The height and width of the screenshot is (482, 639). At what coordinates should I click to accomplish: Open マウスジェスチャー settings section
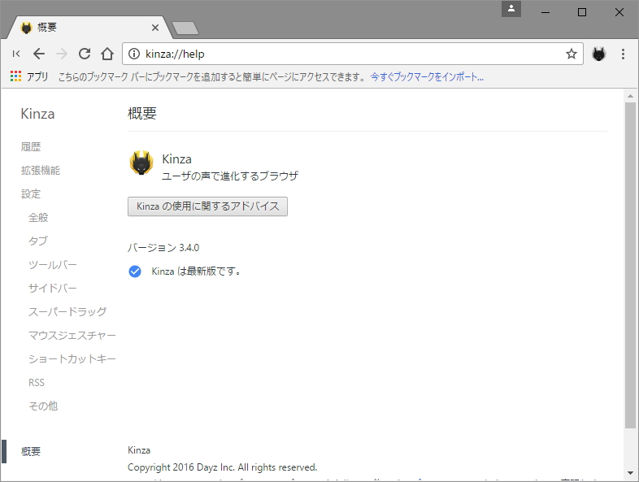(x=72, y=336)
